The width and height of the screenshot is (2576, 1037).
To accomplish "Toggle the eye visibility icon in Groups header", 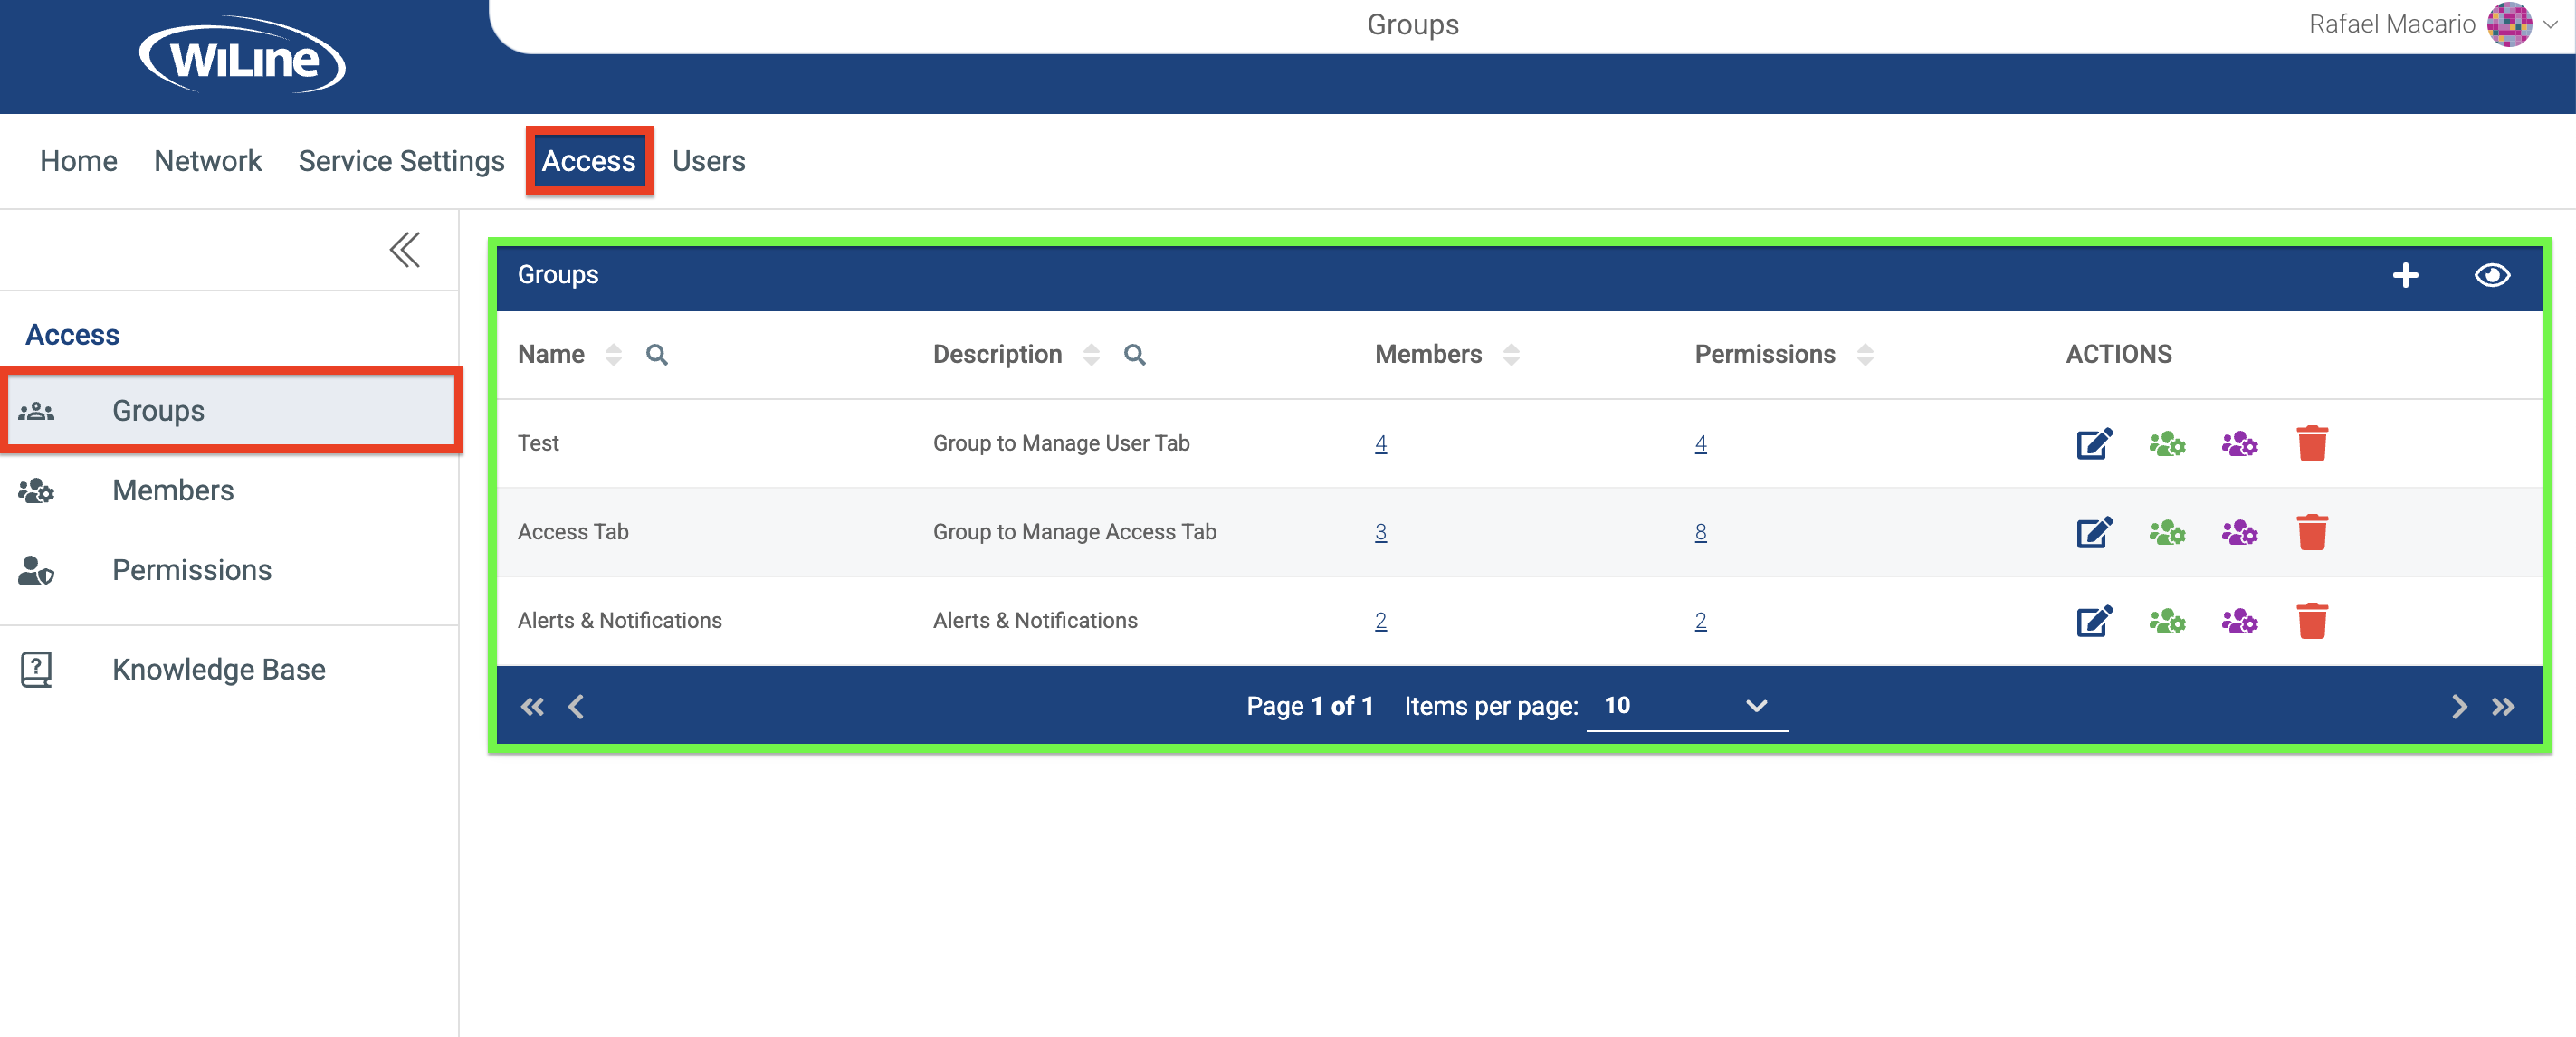I will coord(2492,275).
